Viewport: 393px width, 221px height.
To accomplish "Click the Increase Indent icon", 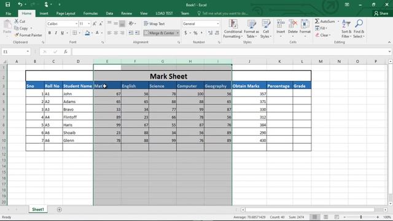I will pos(138,33).
